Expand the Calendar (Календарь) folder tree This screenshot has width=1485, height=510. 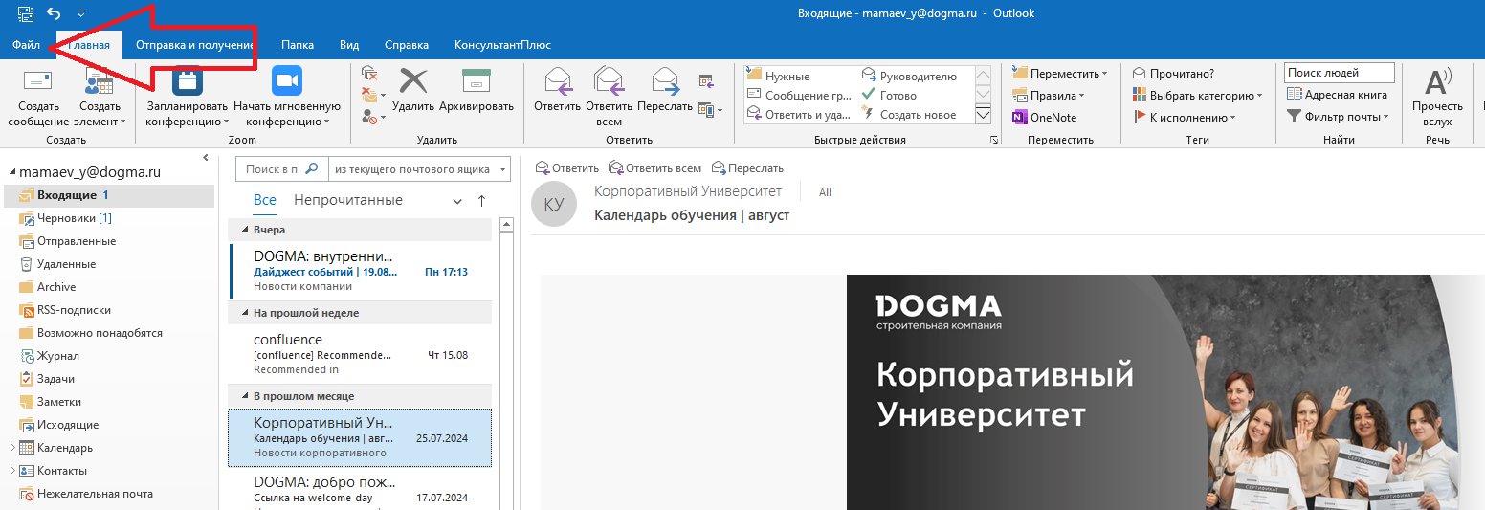[12, 448]
